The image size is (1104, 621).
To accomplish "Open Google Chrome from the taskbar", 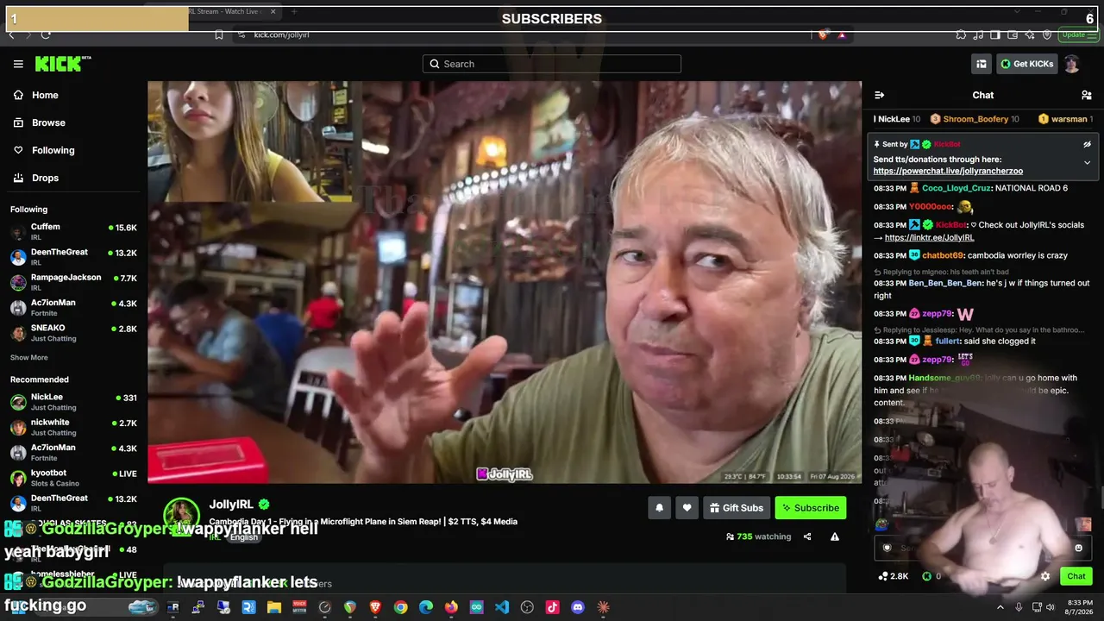I will pyautogui.click(x=400, y=607).
